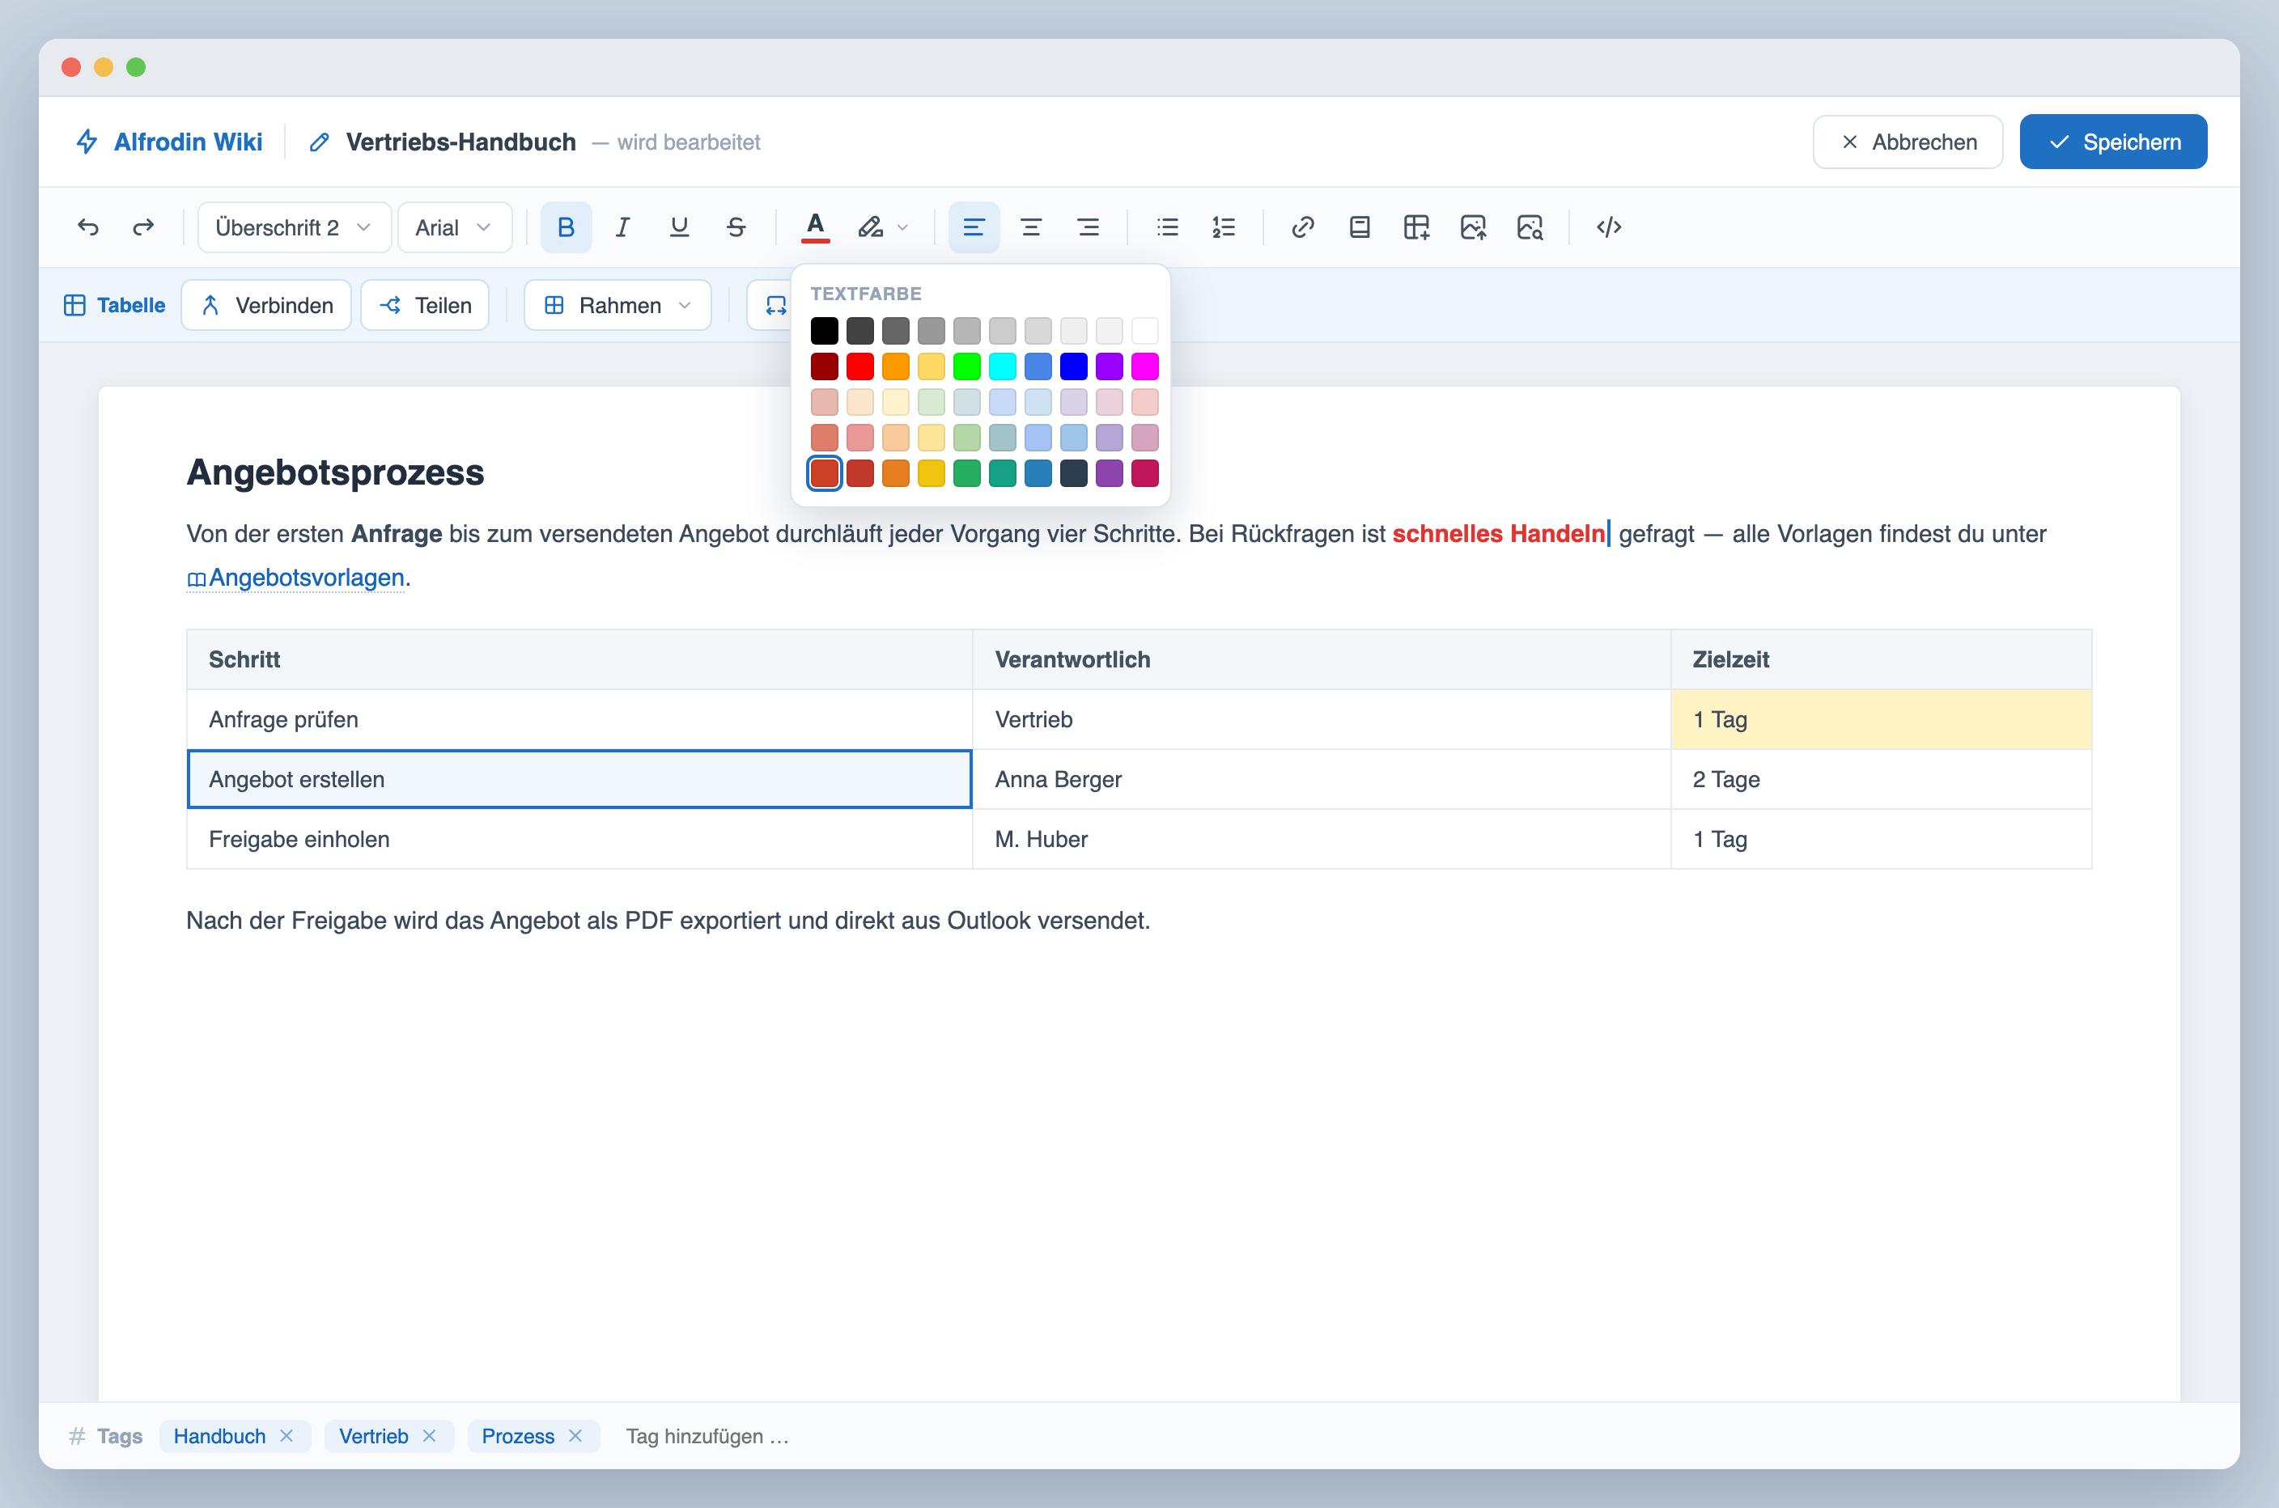Remove the Vertrieb tag
2279x1508 pixels.
tap(429, 1436)
